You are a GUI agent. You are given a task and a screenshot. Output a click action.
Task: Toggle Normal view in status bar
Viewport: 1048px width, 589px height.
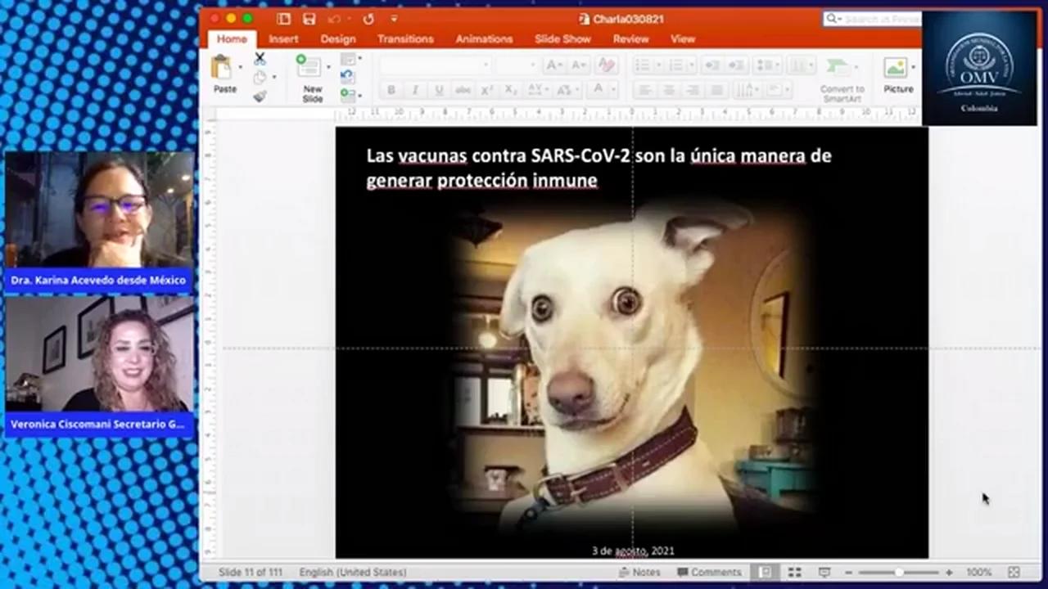766,573
